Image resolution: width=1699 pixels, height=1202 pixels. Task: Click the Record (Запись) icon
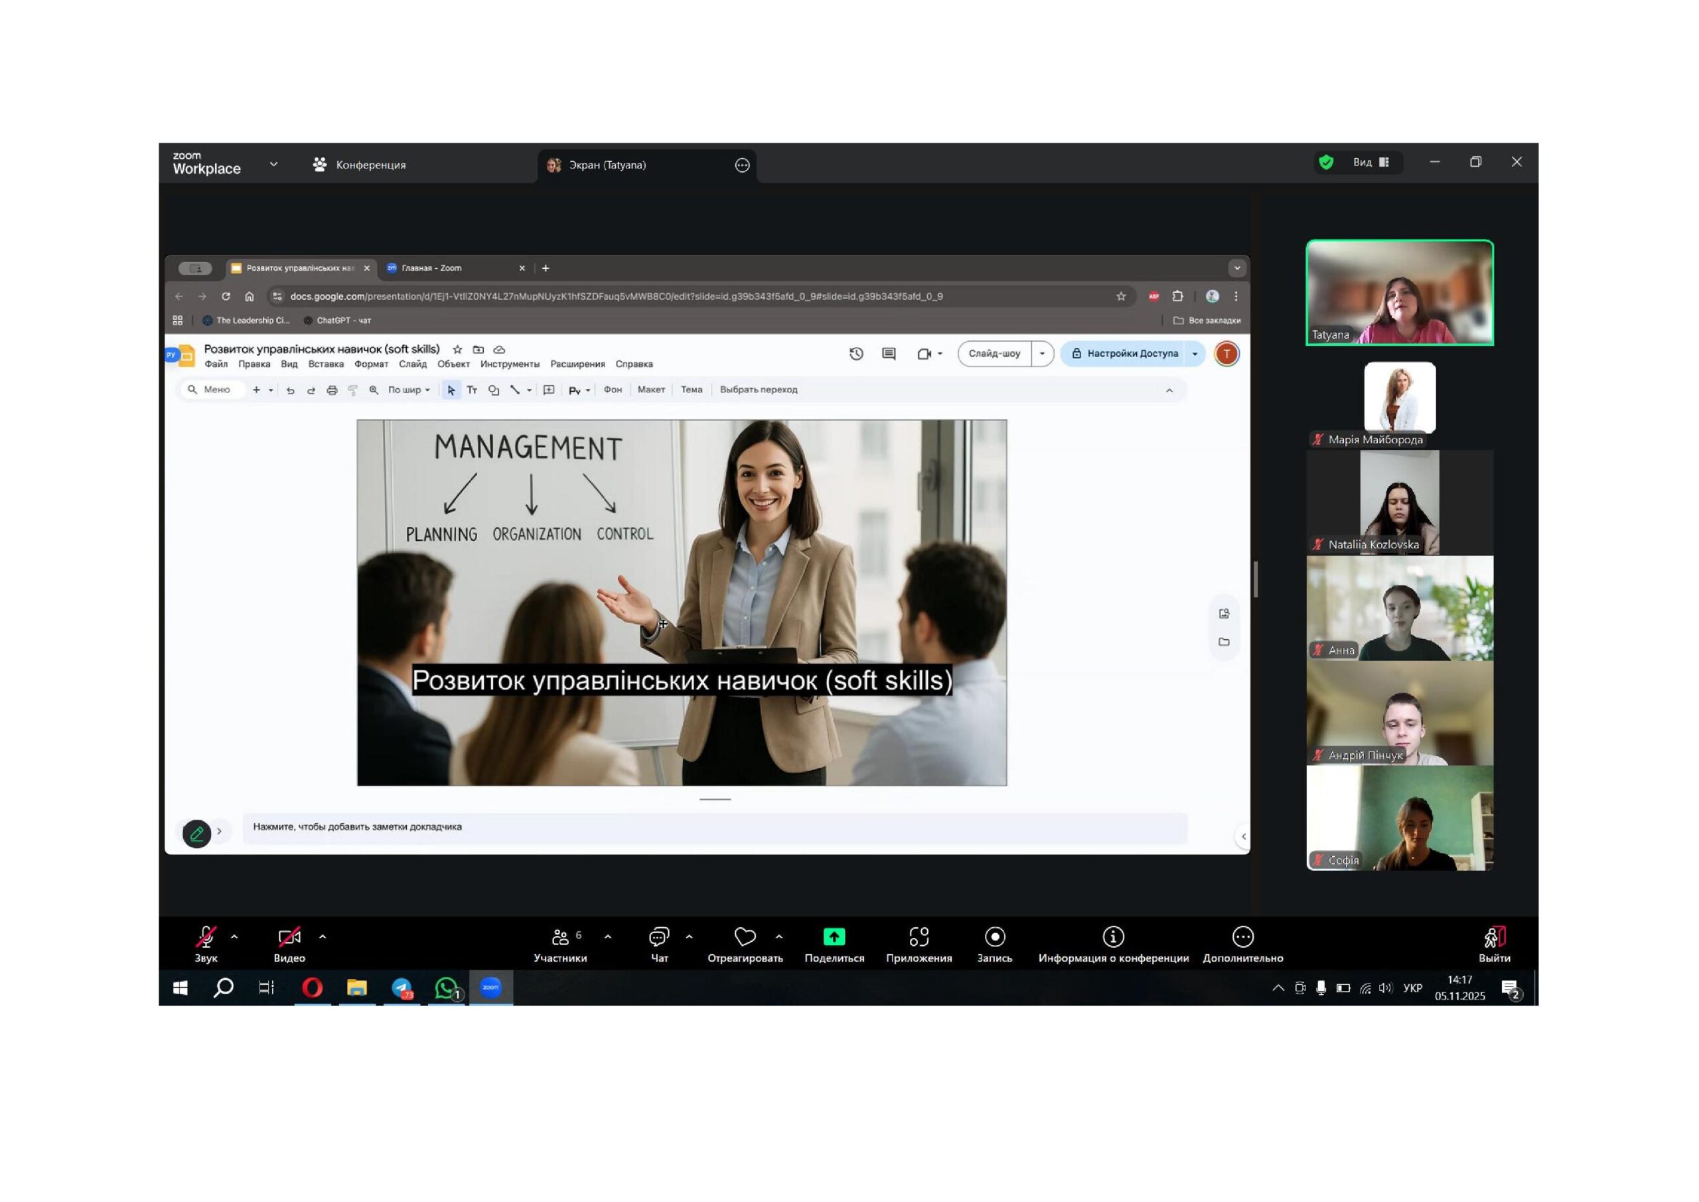(995, 937)
